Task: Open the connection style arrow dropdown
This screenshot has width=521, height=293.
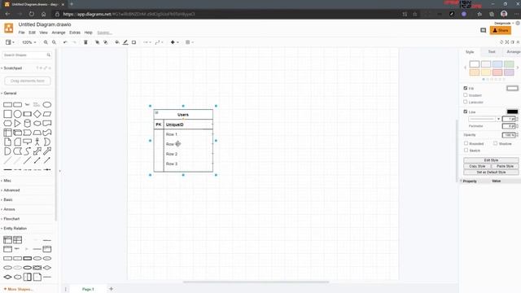Action: pyautogui.click(x=147, y=42)
